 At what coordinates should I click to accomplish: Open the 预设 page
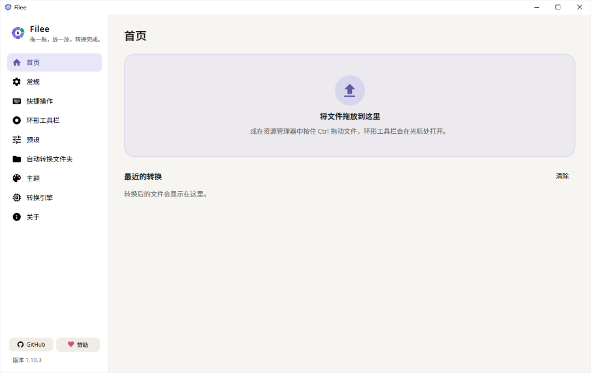54,139
